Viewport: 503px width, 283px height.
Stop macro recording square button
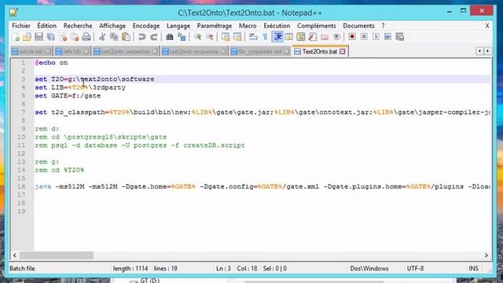click(364, 37)
